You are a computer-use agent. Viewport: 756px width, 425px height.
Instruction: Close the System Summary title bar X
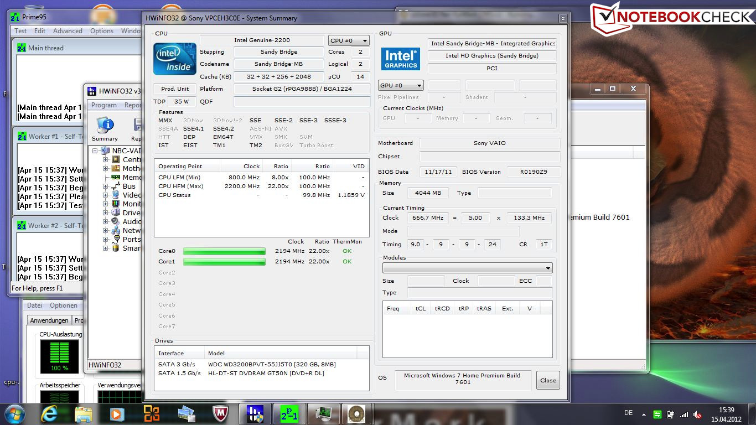(x=563, y=18)
